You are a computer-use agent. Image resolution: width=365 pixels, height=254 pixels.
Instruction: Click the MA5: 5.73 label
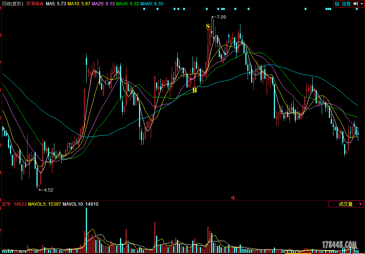[56, 4]
